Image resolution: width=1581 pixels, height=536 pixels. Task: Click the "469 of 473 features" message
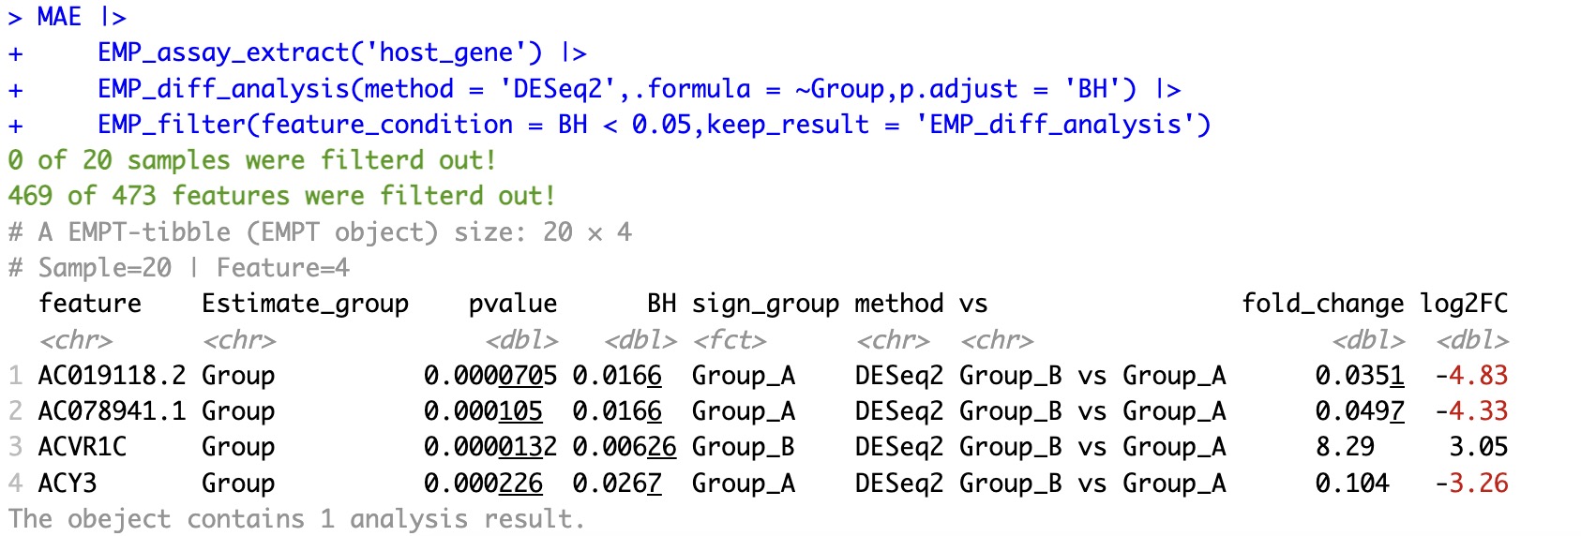click(x=281, y=196)
